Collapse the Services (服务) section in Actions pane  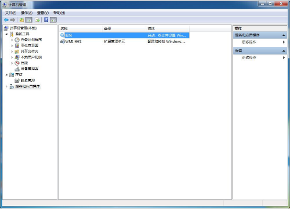284,51
